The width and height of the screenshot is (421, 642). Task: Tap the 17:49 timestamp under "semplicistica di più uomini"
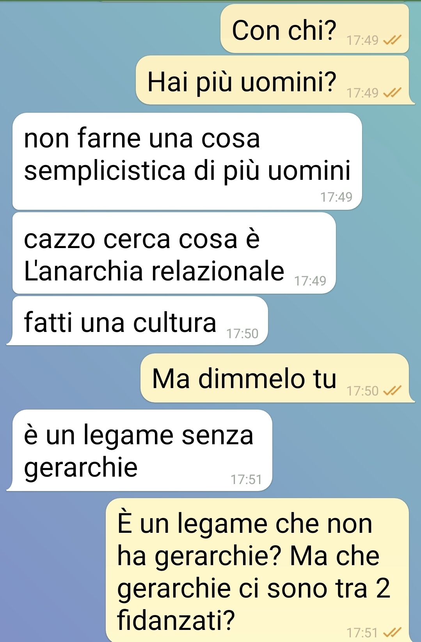pyautogui.click(x=336, y=197)
